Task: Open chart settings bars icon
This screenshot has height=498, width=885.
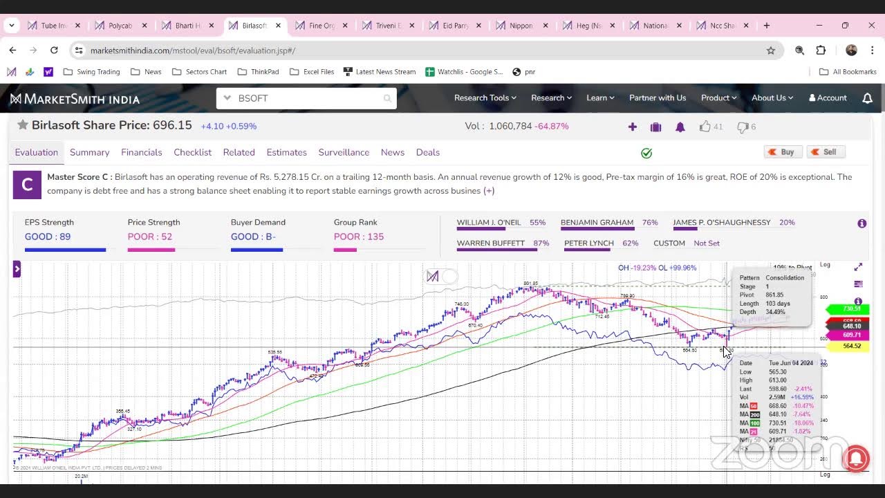Action: tap(858, 284)
